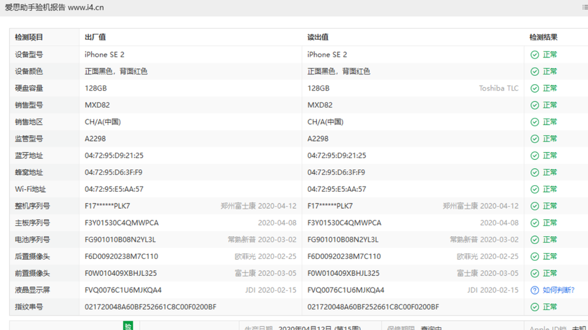This screenshot has height=330, width=588.
Task: Click the green check icon in 硬盘容量 row
Action: 534,89
